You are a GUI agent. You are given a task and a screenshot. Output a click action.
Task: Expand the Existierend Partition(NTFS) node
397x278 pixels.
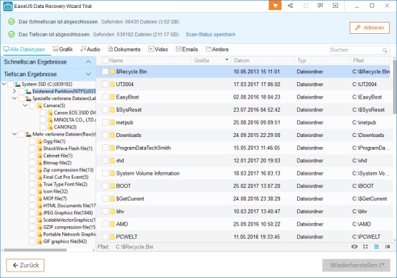point(15,91)
